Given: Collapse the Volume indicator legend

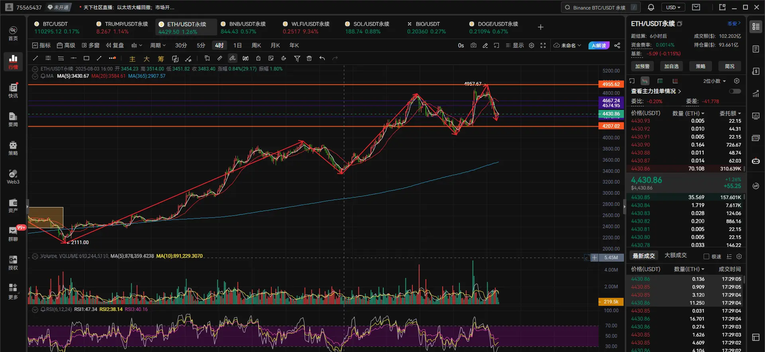Looking at the screenshot, I should pyautogui.click(x=35, y=256).
